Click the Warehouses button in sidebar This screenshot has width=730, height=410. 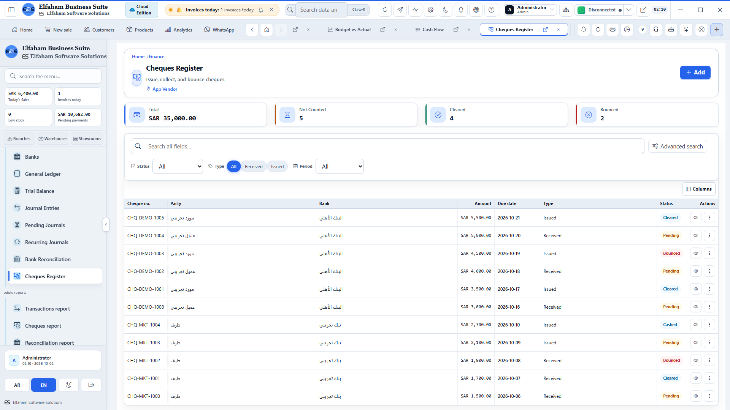53,139
